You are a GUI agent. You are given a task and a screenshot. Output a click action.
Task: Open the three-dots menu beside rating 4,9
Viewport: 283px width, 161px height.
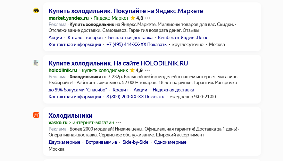[147, 70]
